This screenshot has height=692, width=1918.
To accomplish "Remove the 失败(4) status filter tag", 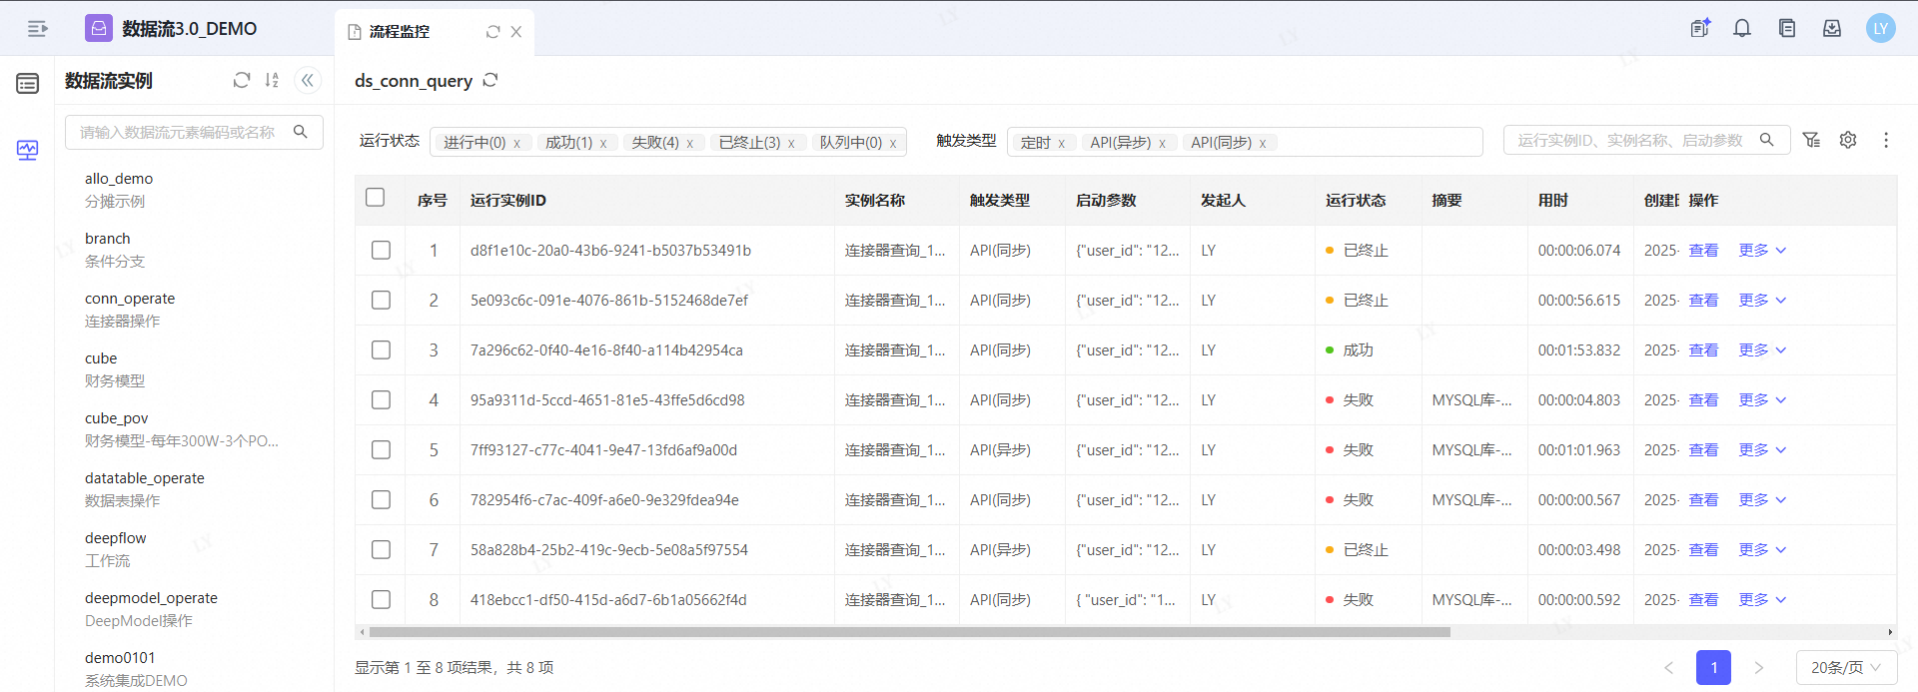I will (690, 144).
